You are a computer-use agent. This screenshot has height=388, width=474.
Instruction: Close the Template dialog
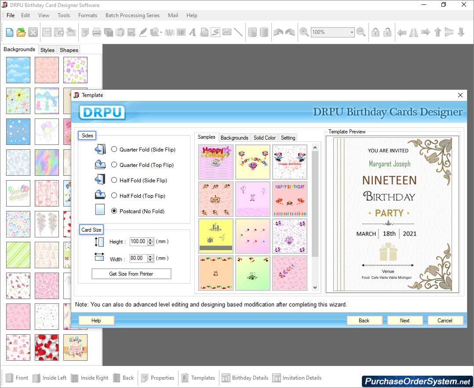(460, 95)
